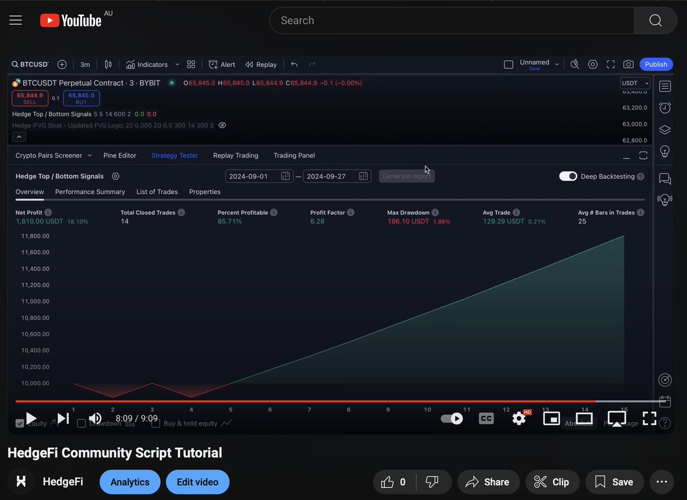Open the USDT currency dropdown
Screen dimensions: 687x500
click(x=635, y=83)
